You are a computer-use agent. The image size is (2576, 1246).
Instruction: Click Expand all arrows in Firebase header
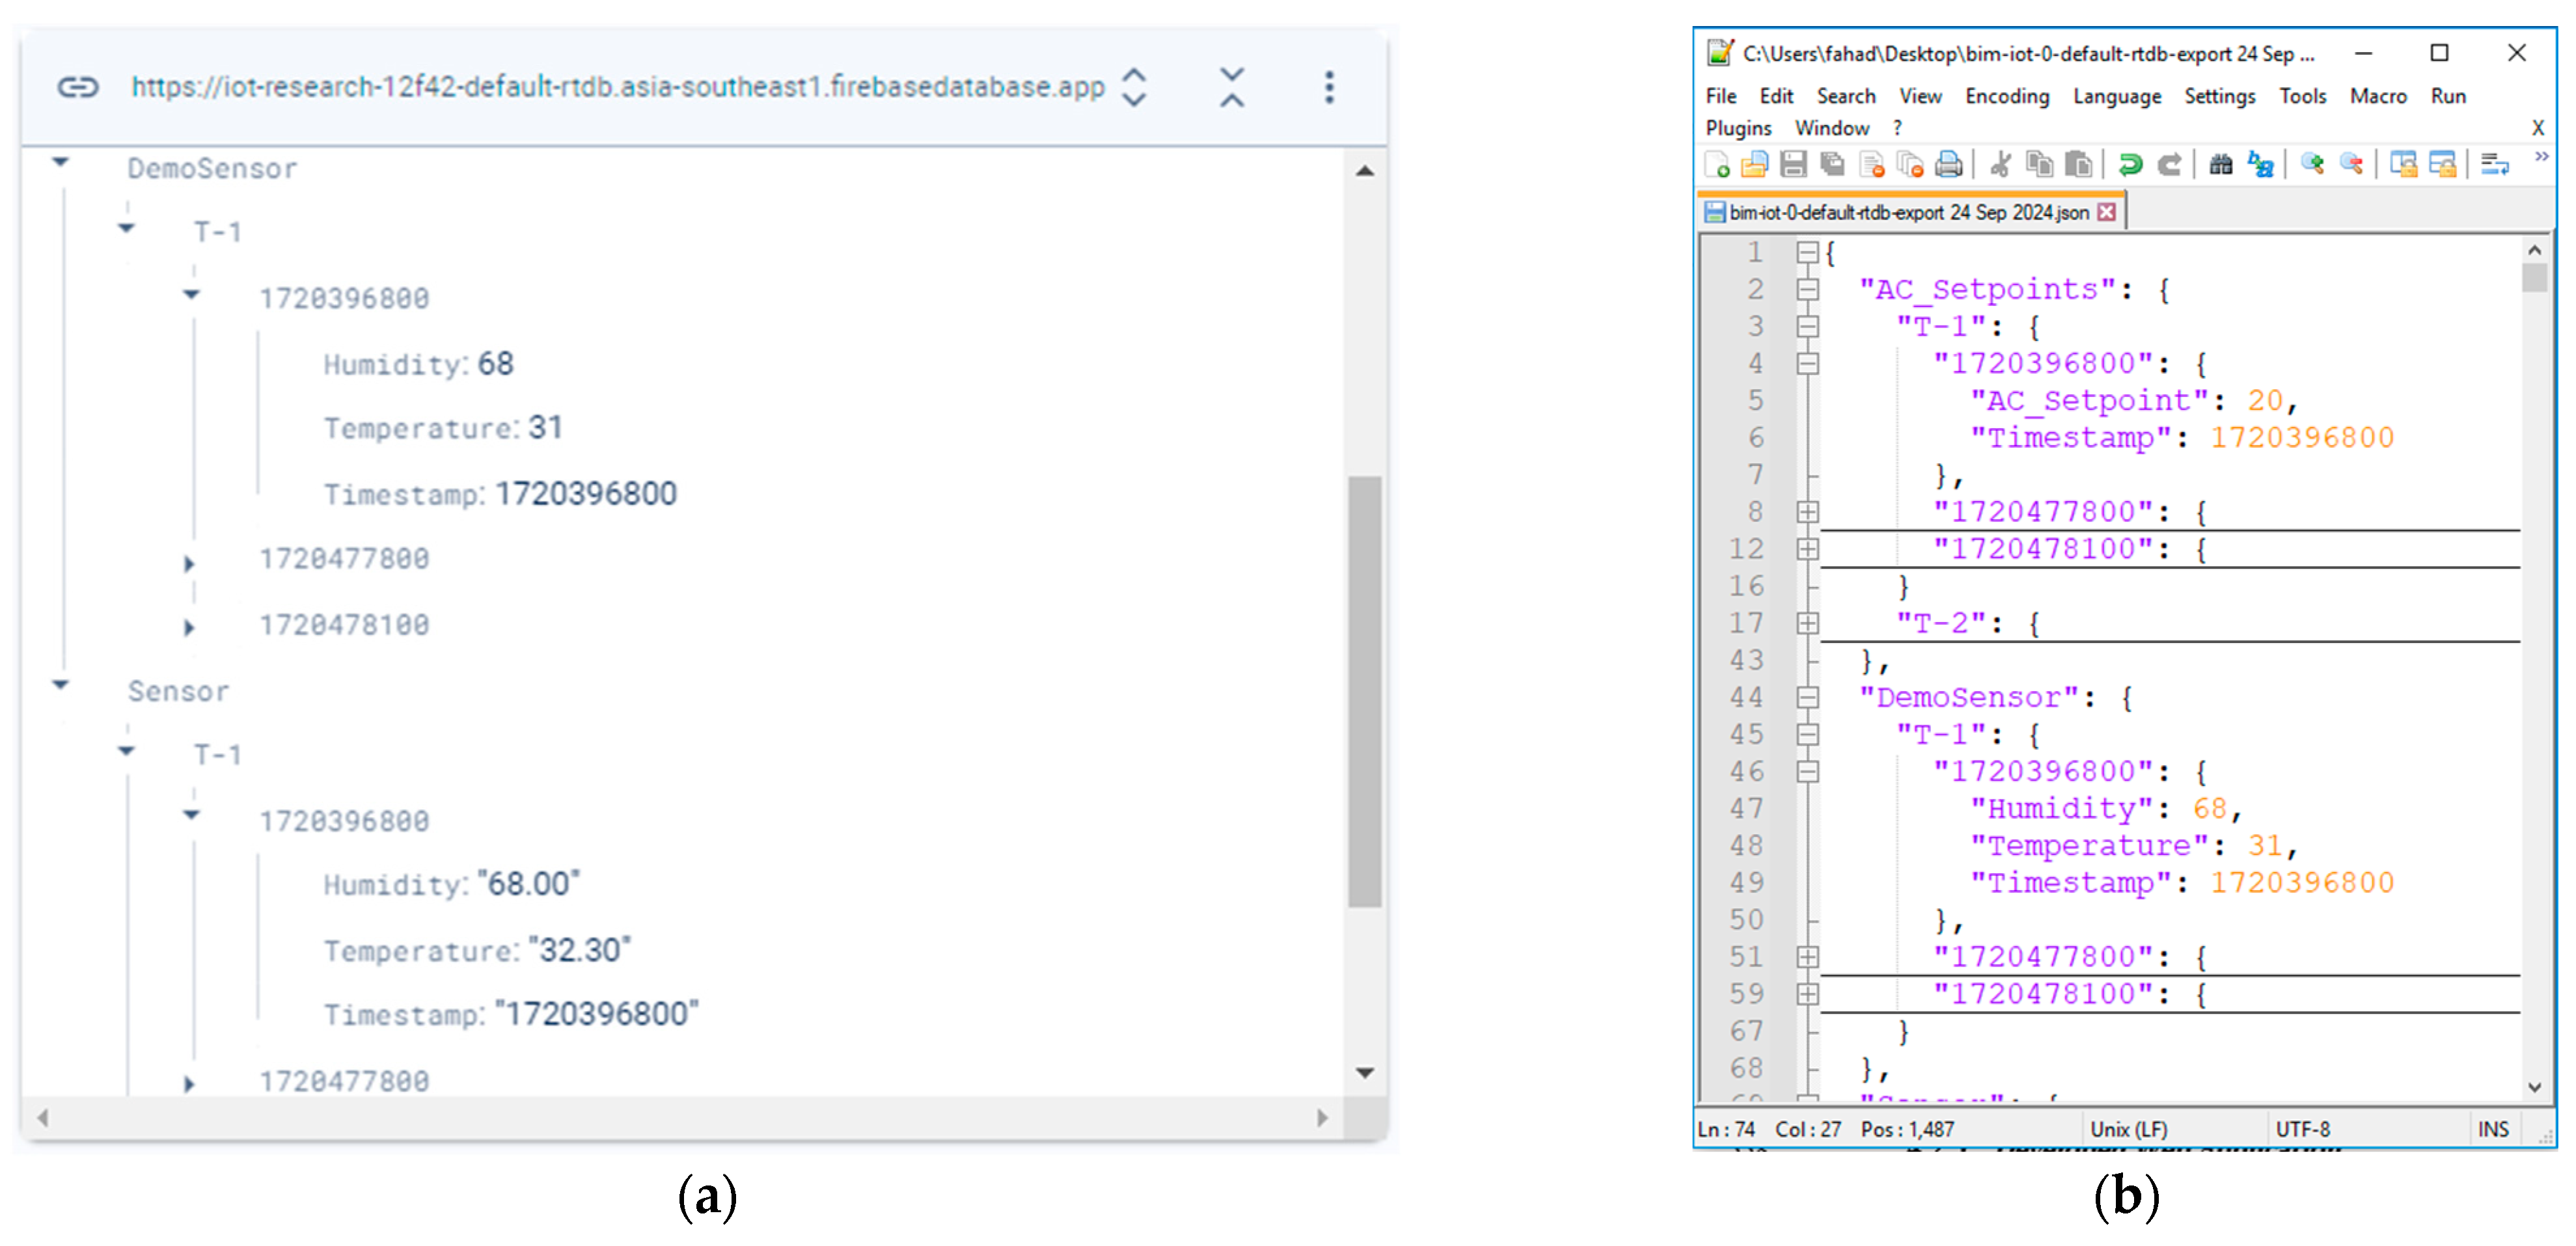[1134, 88]
